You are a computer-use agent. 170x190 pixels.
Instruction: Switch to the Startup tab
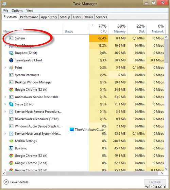point(65,17)
